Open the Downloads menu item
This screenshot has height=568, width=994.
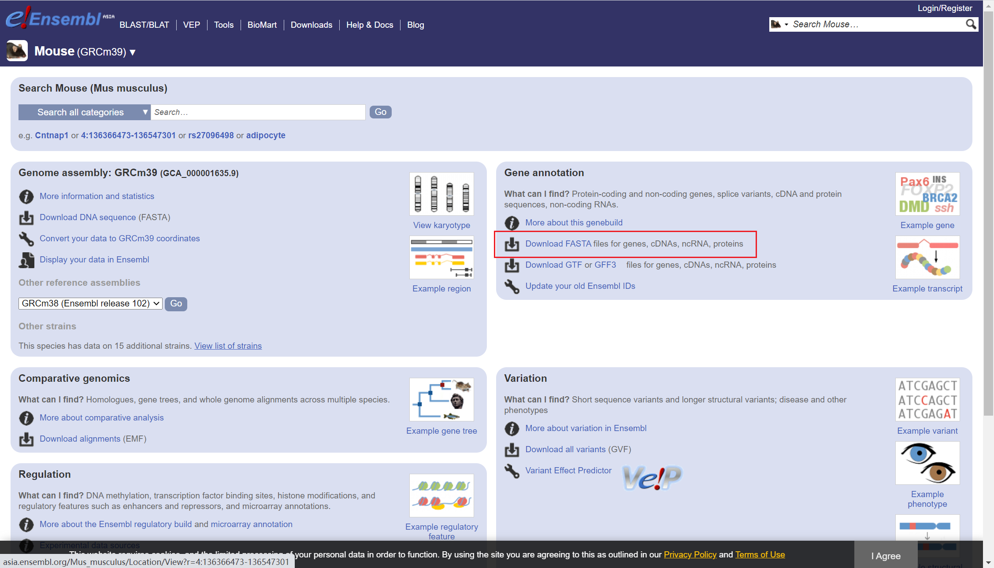312,25
